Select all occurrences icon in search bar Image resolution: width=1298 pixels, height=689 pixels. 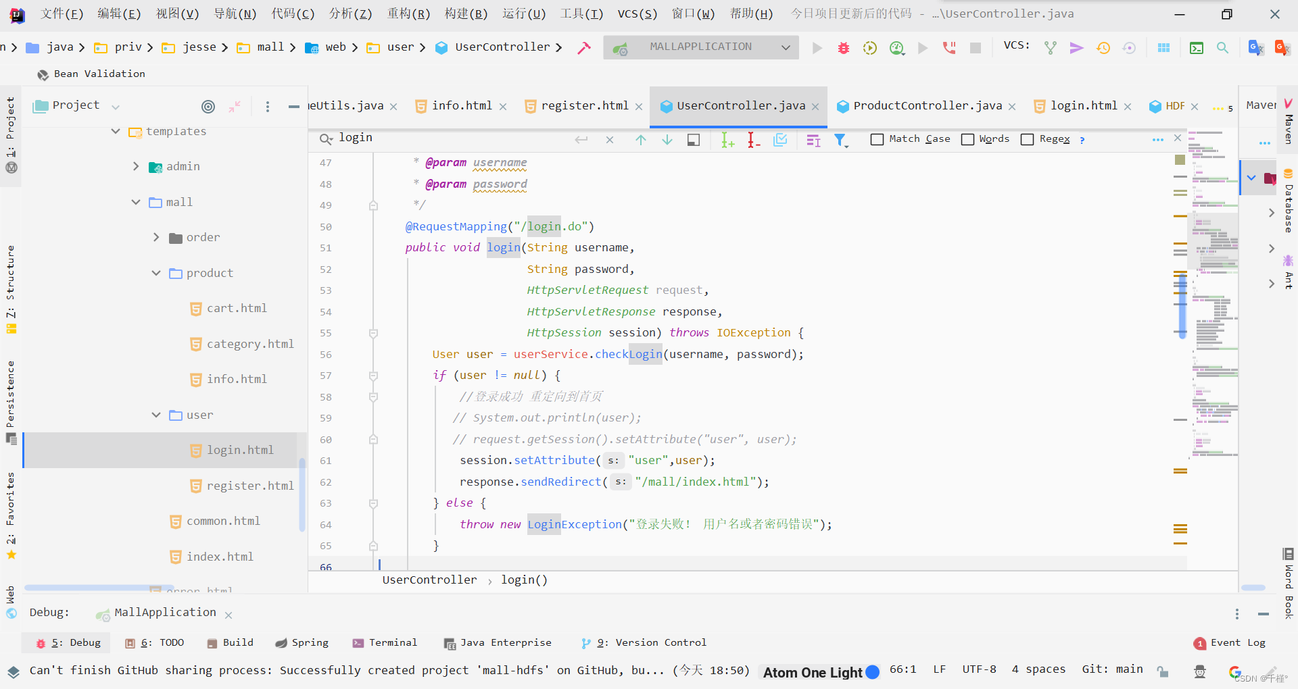tap(780, 140)
